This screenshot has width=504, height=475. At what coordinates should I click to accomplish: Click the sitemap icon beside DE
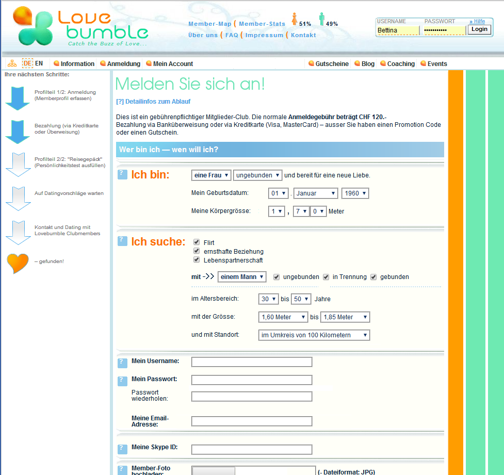pyautogui.click(x=12, y=63)
